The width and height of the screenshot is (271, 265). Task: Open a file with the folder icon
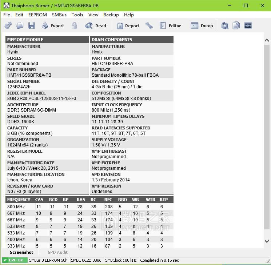(20, 25)
